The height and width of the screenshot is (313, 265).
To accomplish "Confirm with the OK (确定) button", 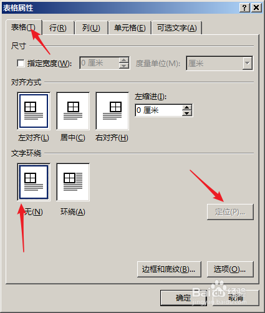I will tap(183, 298).
